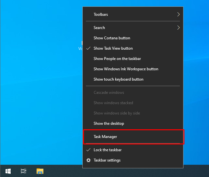Screen dimensions: 209x177
Task: Click the Task View taskbar icon
Action: (x=24, y=171)
